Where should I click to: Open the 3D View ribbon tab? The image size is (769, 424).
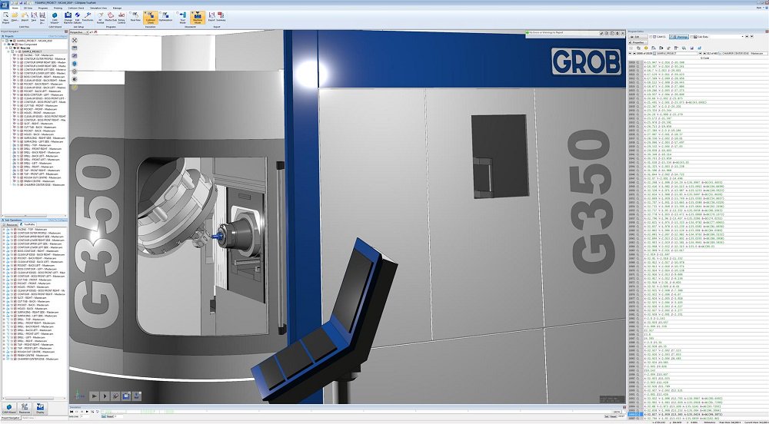pyautogui.click(x=28, y=8)
